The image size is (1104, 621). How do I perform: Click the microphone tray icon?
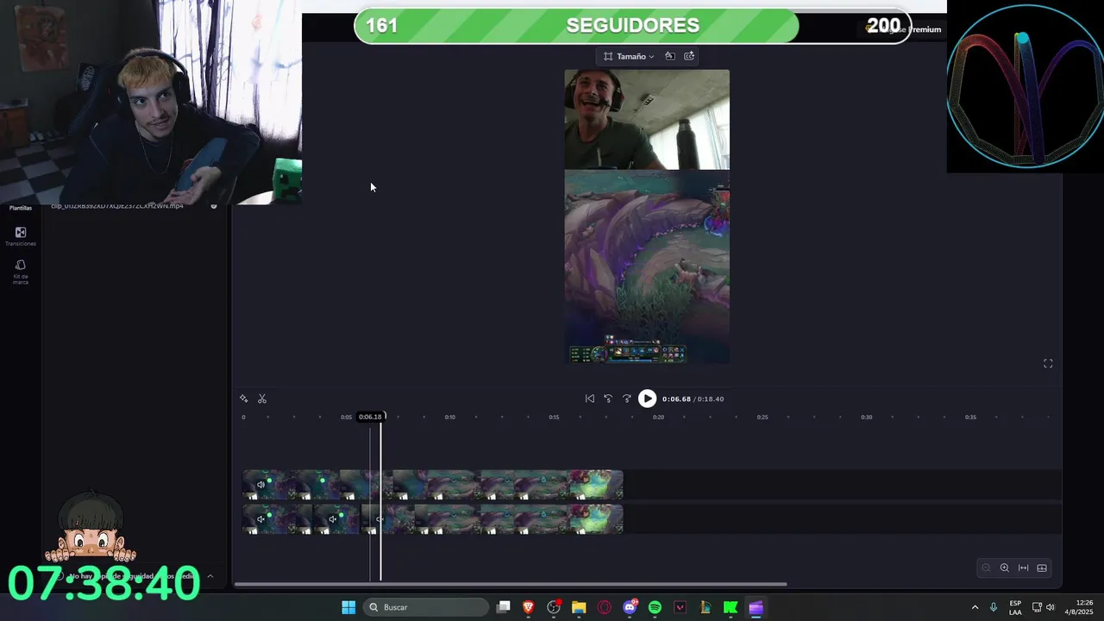(x=994, y=607)
